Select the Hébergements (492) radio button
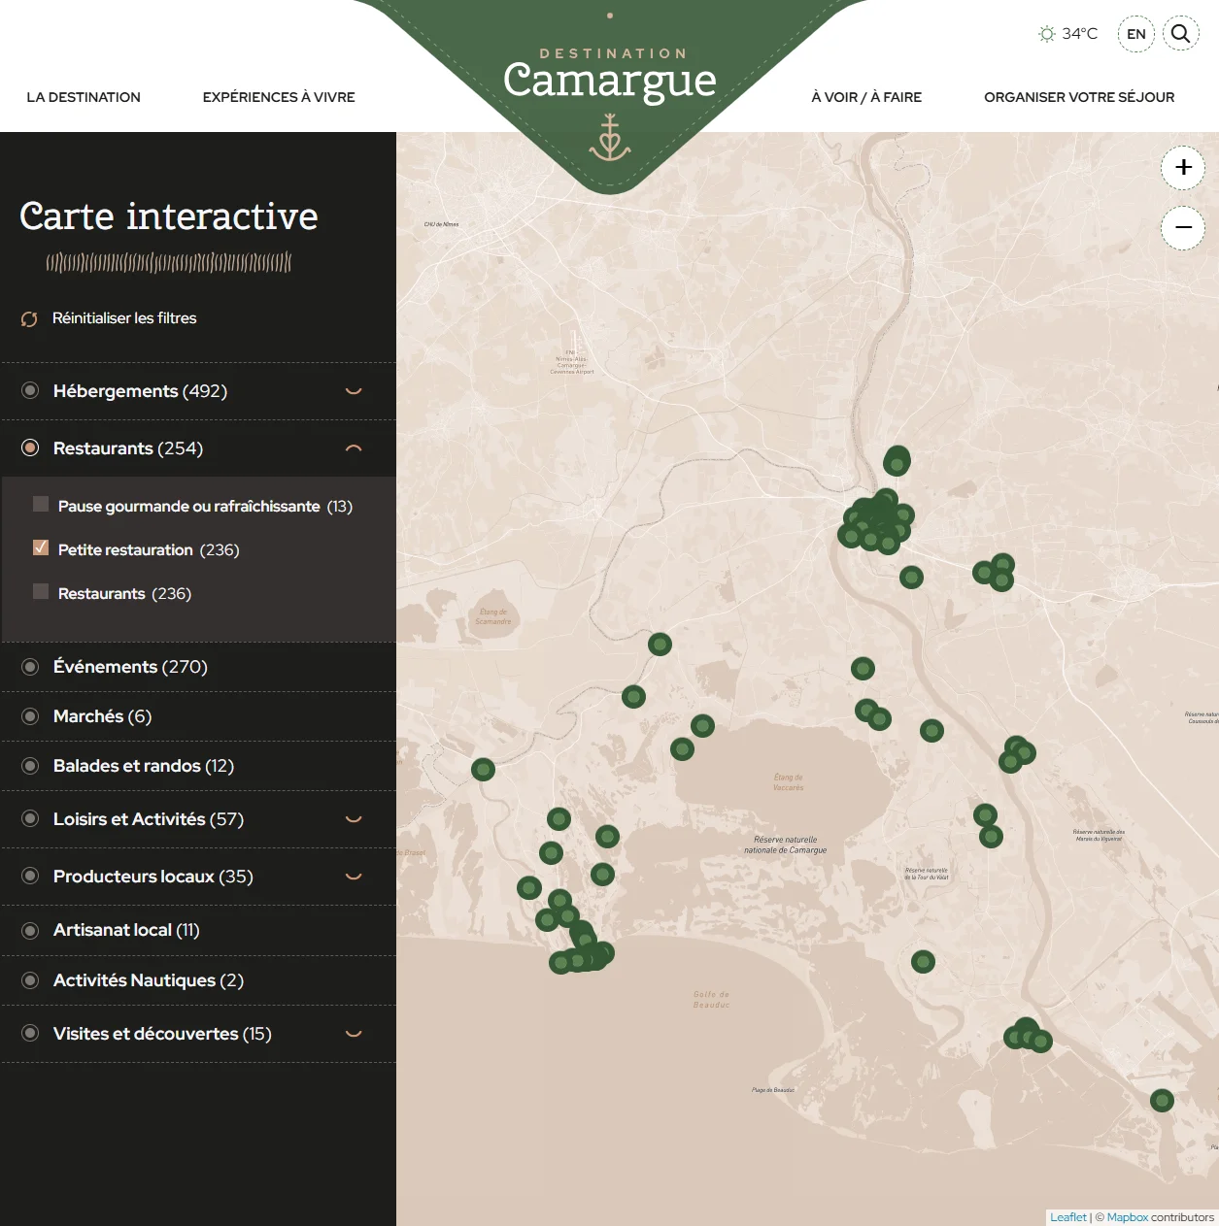Viewport: 1219px width, 1226px height. point(30,390)
